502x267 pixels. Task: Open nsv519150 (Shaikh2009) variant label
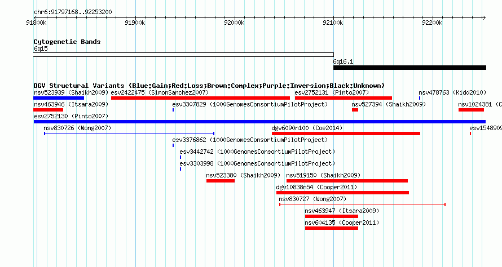(323, 175)
